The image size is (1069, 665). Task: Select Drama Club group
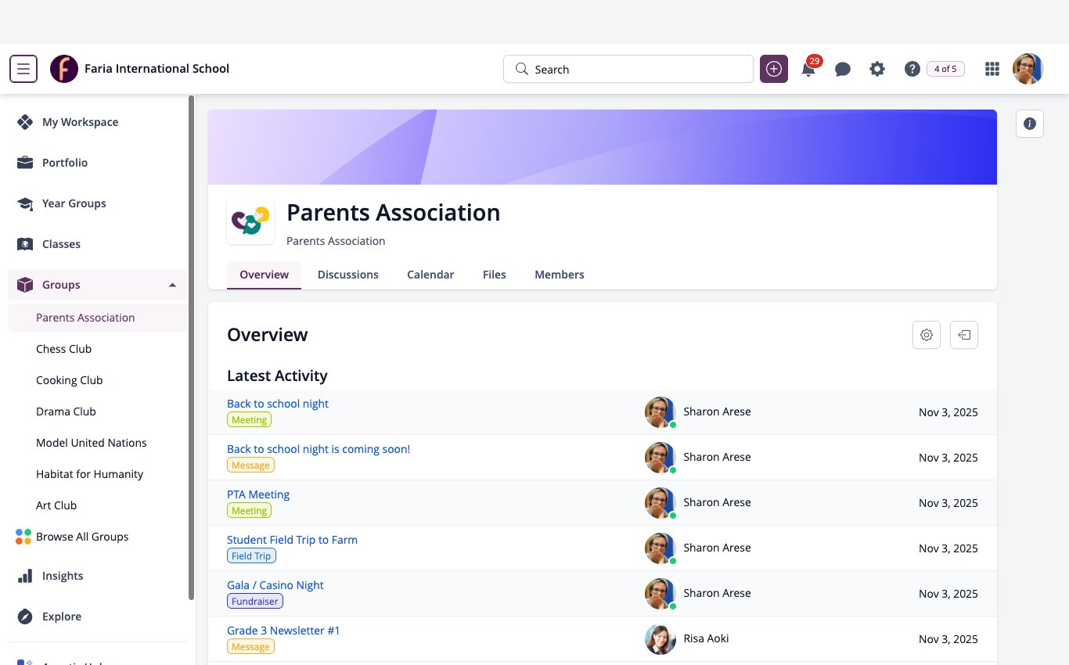98,412
